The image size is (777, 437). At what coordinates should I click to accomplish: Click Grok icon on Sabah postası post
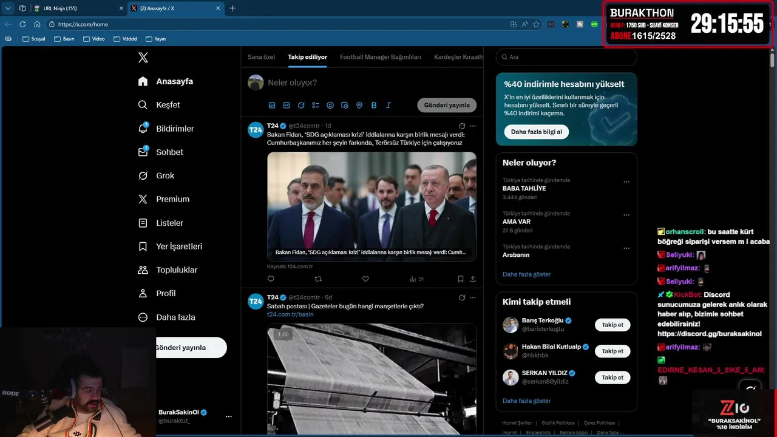coord(462,297)
